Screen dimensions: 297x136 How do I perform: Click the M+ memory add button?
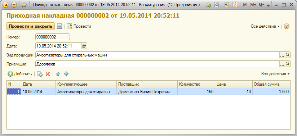pos(253,5)
